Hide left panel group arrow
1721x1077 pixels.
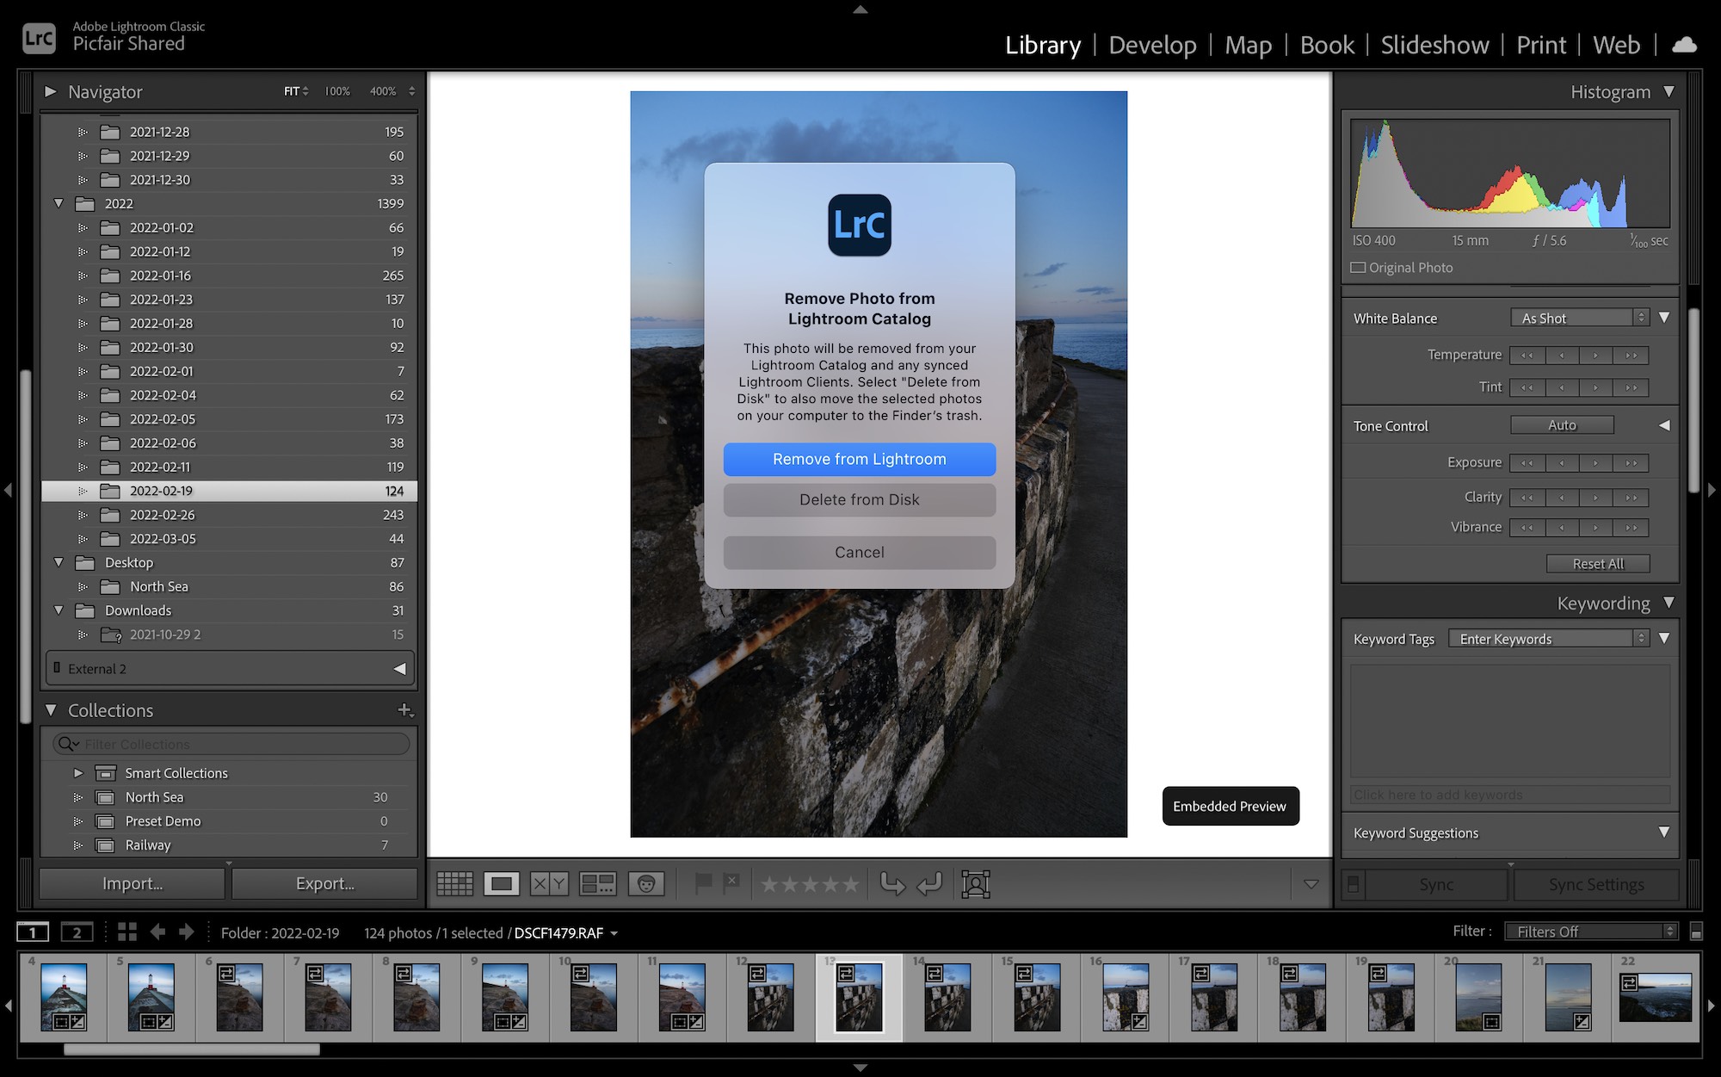[8, 490]
